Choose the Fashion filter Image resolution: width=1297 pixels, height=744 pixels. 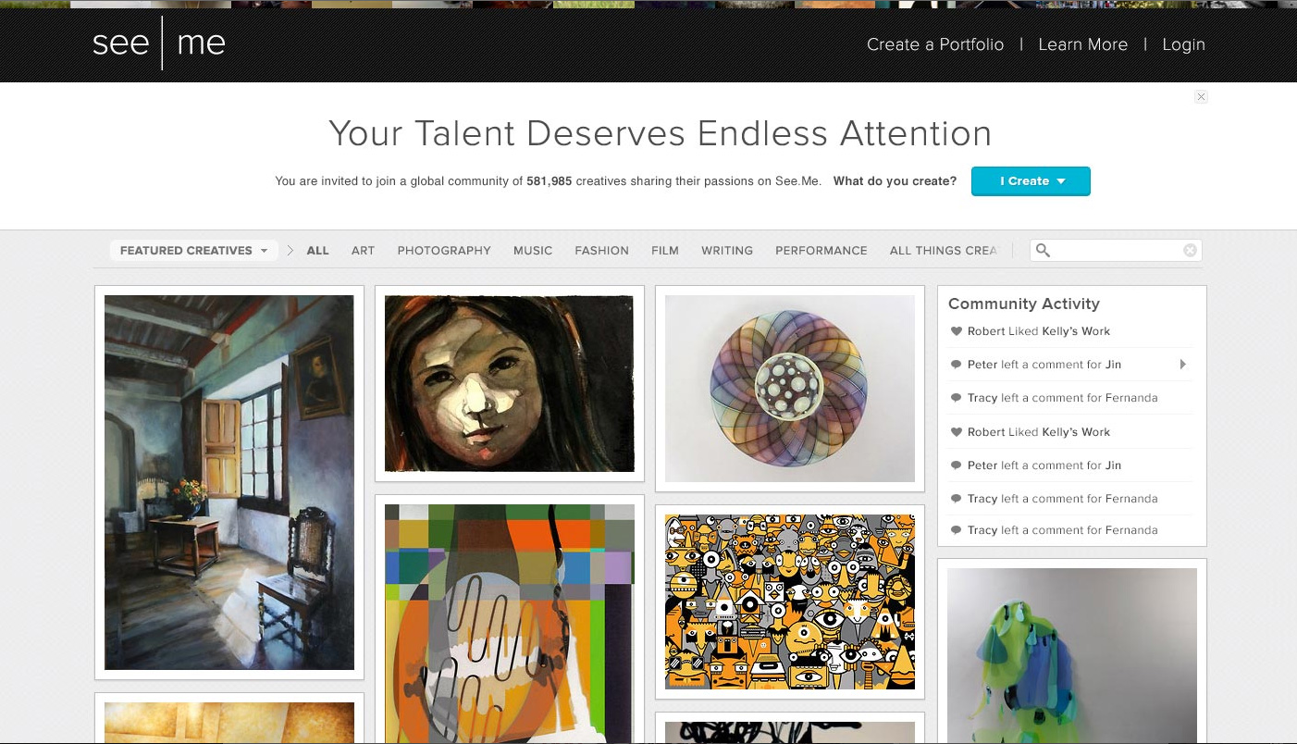pyautogui.click(x=601, y=250)
